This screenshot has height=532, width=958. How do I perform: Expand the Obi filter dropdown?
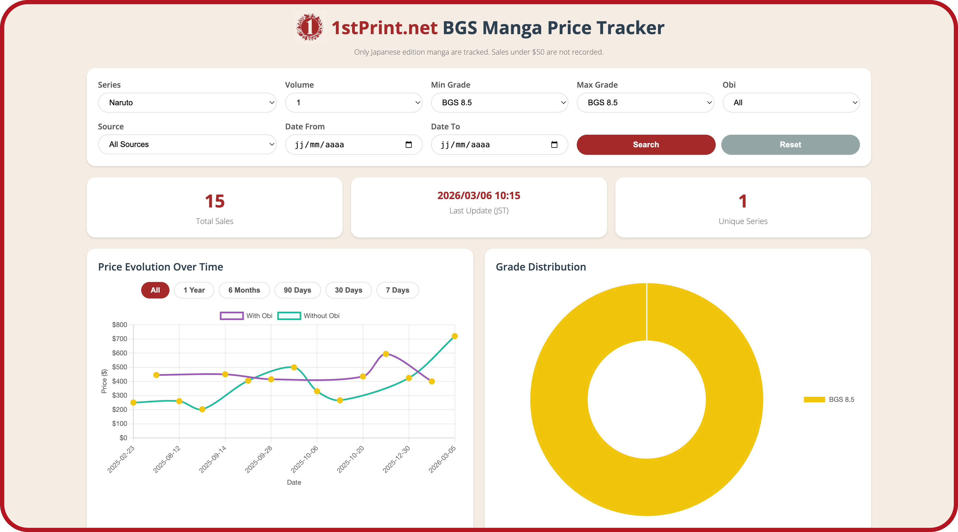pos(791,102)
